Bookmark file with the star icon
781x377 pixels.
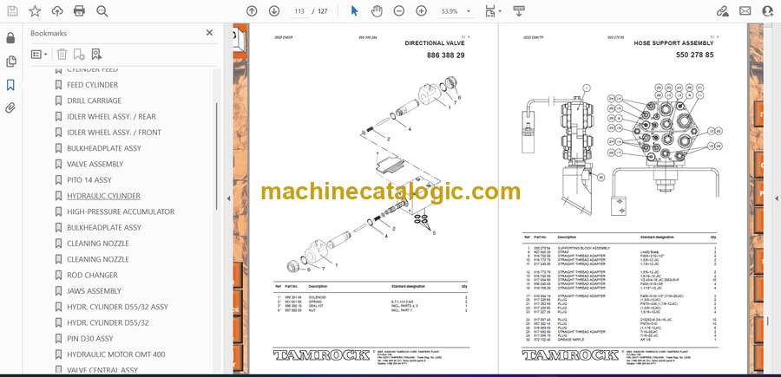(x=35, y=11)
